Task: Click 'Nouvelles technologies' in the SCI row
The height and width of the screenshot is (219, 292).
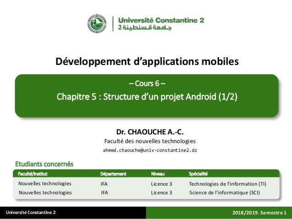Action: click(x=45, y=192)
